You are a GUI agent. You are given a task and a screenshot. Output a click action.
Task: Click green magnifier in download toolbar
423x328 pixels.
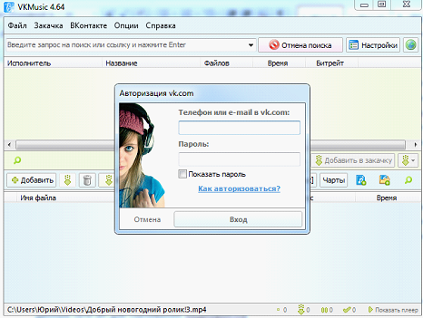pyautogui.click(x=408, y=180)
